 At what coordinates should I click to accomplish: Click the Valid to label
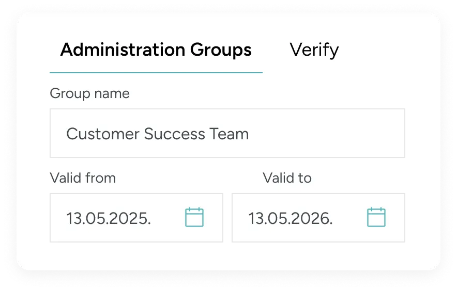coord(287,178)
